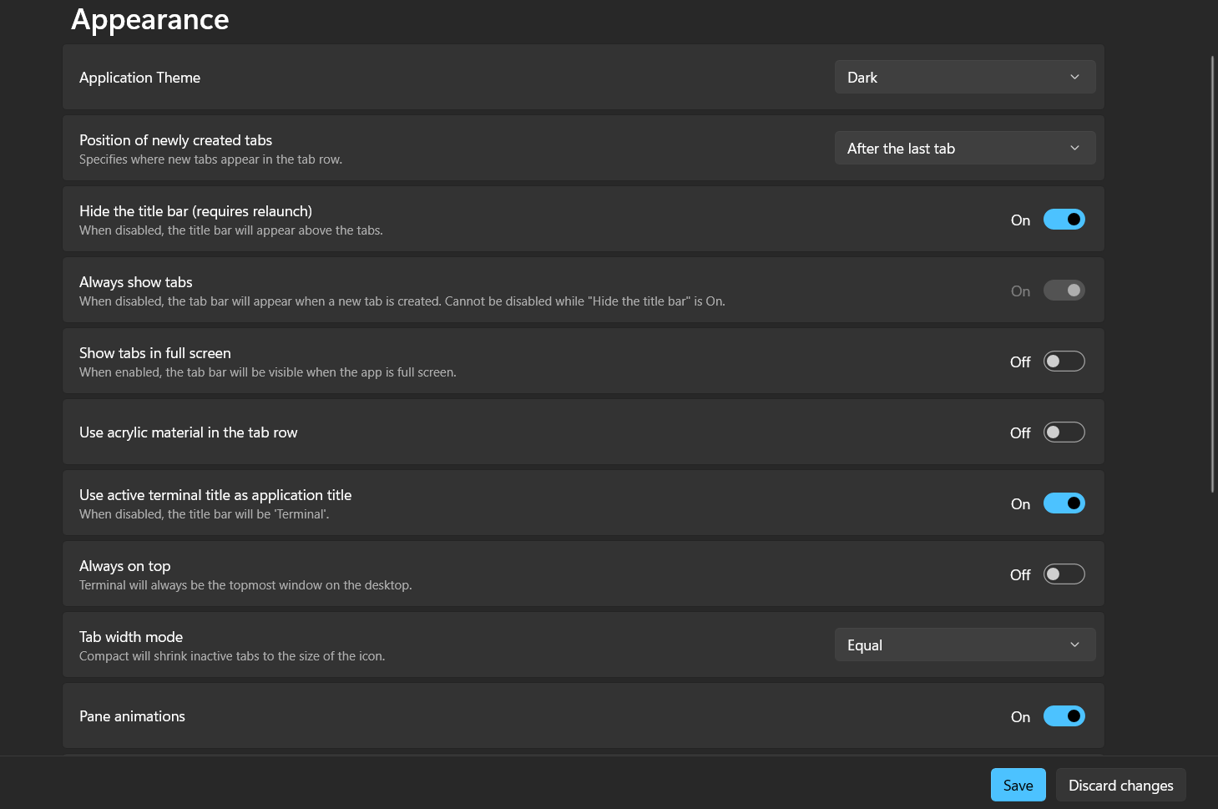Screen dimensions: 1218x809
Task: Click 'Specifies where new tabs appear' description
Action: click(210, 159)
